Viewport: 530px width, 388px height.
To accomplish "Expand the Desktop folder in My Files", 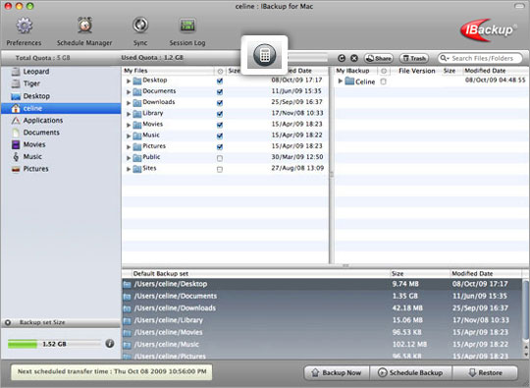I will 129,81.
